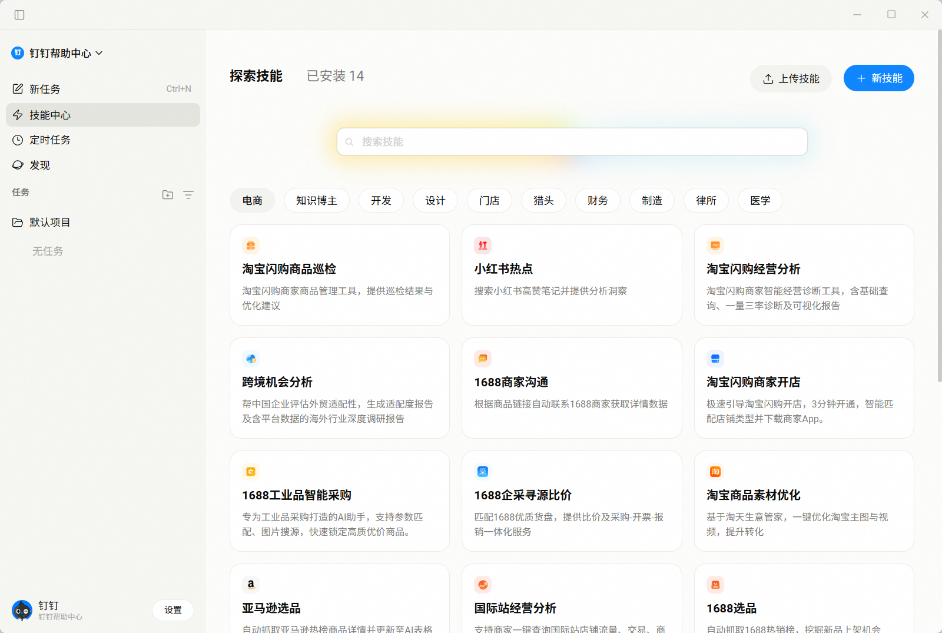
Task: Click the DingTalk workspace logo icon
Action: (18, 53)
